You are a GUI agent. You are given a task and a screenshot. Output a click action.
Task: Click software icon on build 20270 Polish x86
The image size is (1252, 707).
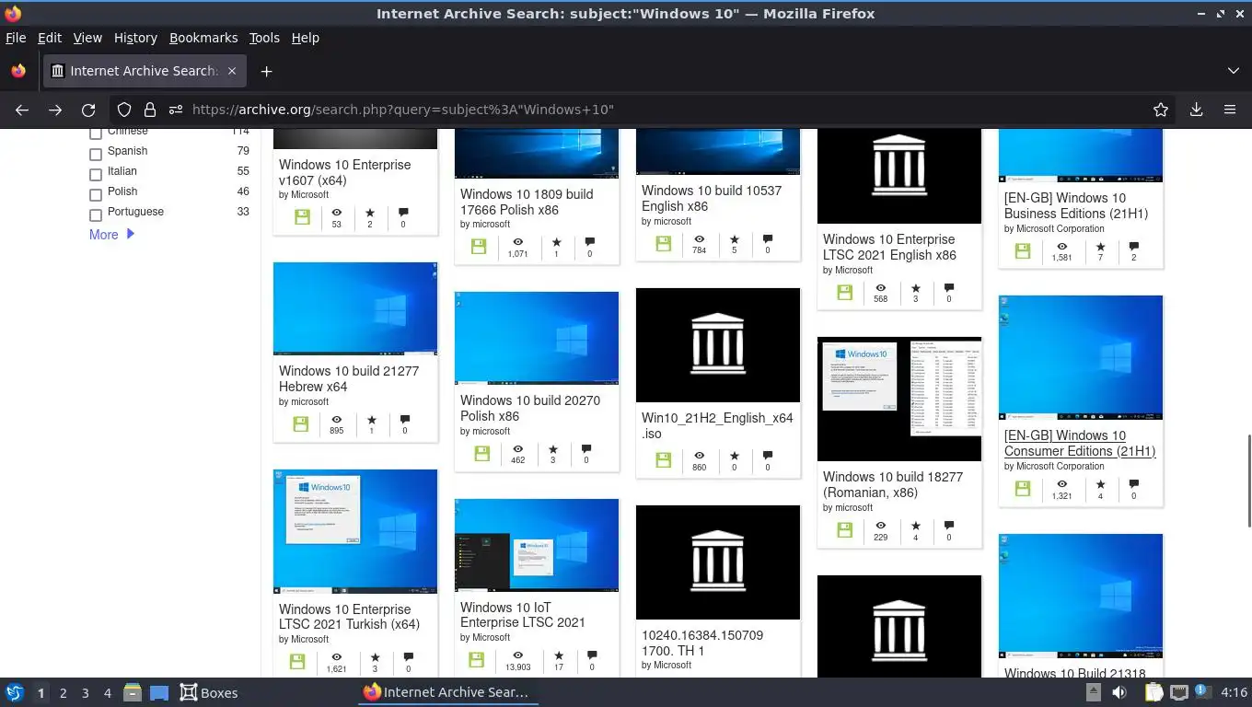coord(481,454)
